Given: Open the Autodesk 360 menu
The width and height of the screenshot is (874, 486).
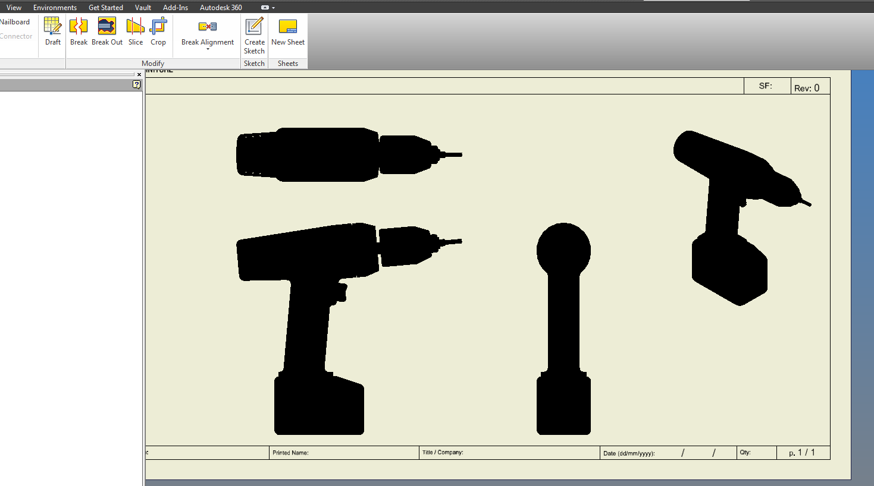Looking at the screenshot, I should [221, 7].
